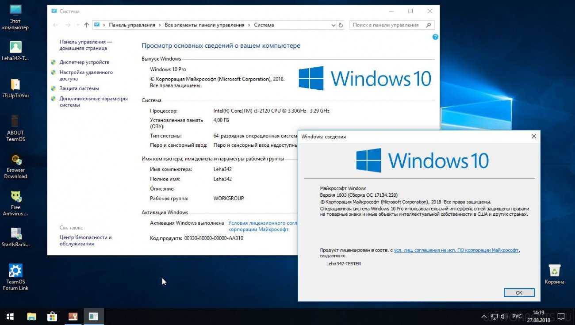Image resolution: width=575 pixels, height=325 pixels.
Task: Close the Windows: сведения dialog
Action: coord(534,137)
